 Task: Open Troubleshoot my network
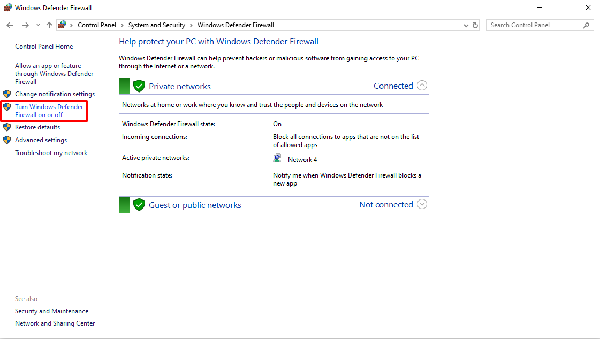click(x=51, y=153)
